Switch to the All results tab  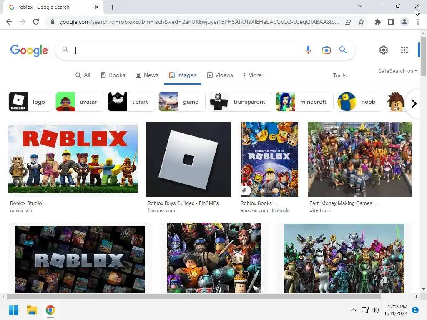(x=83, y=75)
